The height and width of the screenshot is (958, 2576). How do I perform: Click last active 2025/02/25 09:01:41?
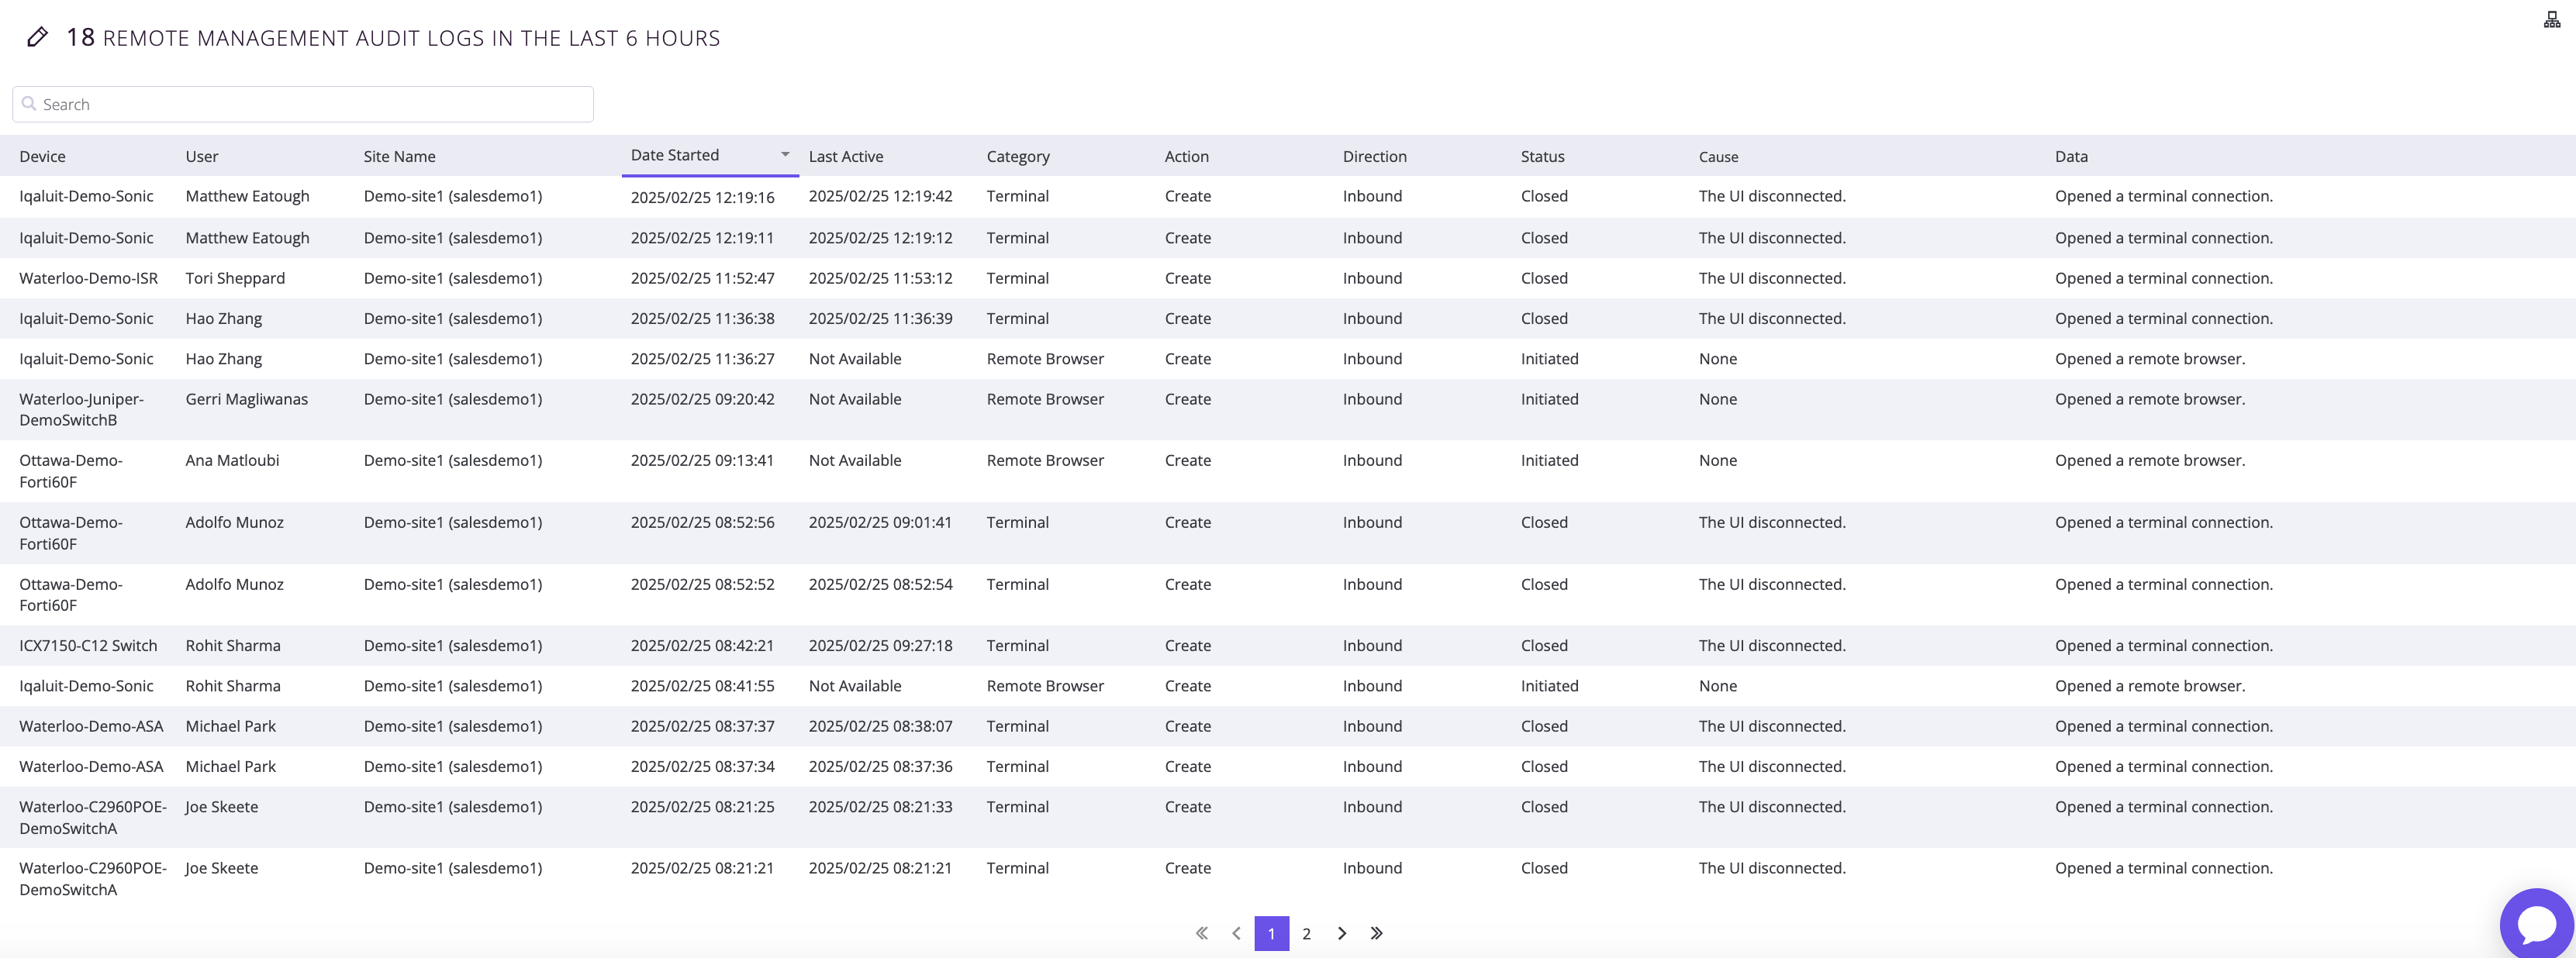[x=881, y=522]
